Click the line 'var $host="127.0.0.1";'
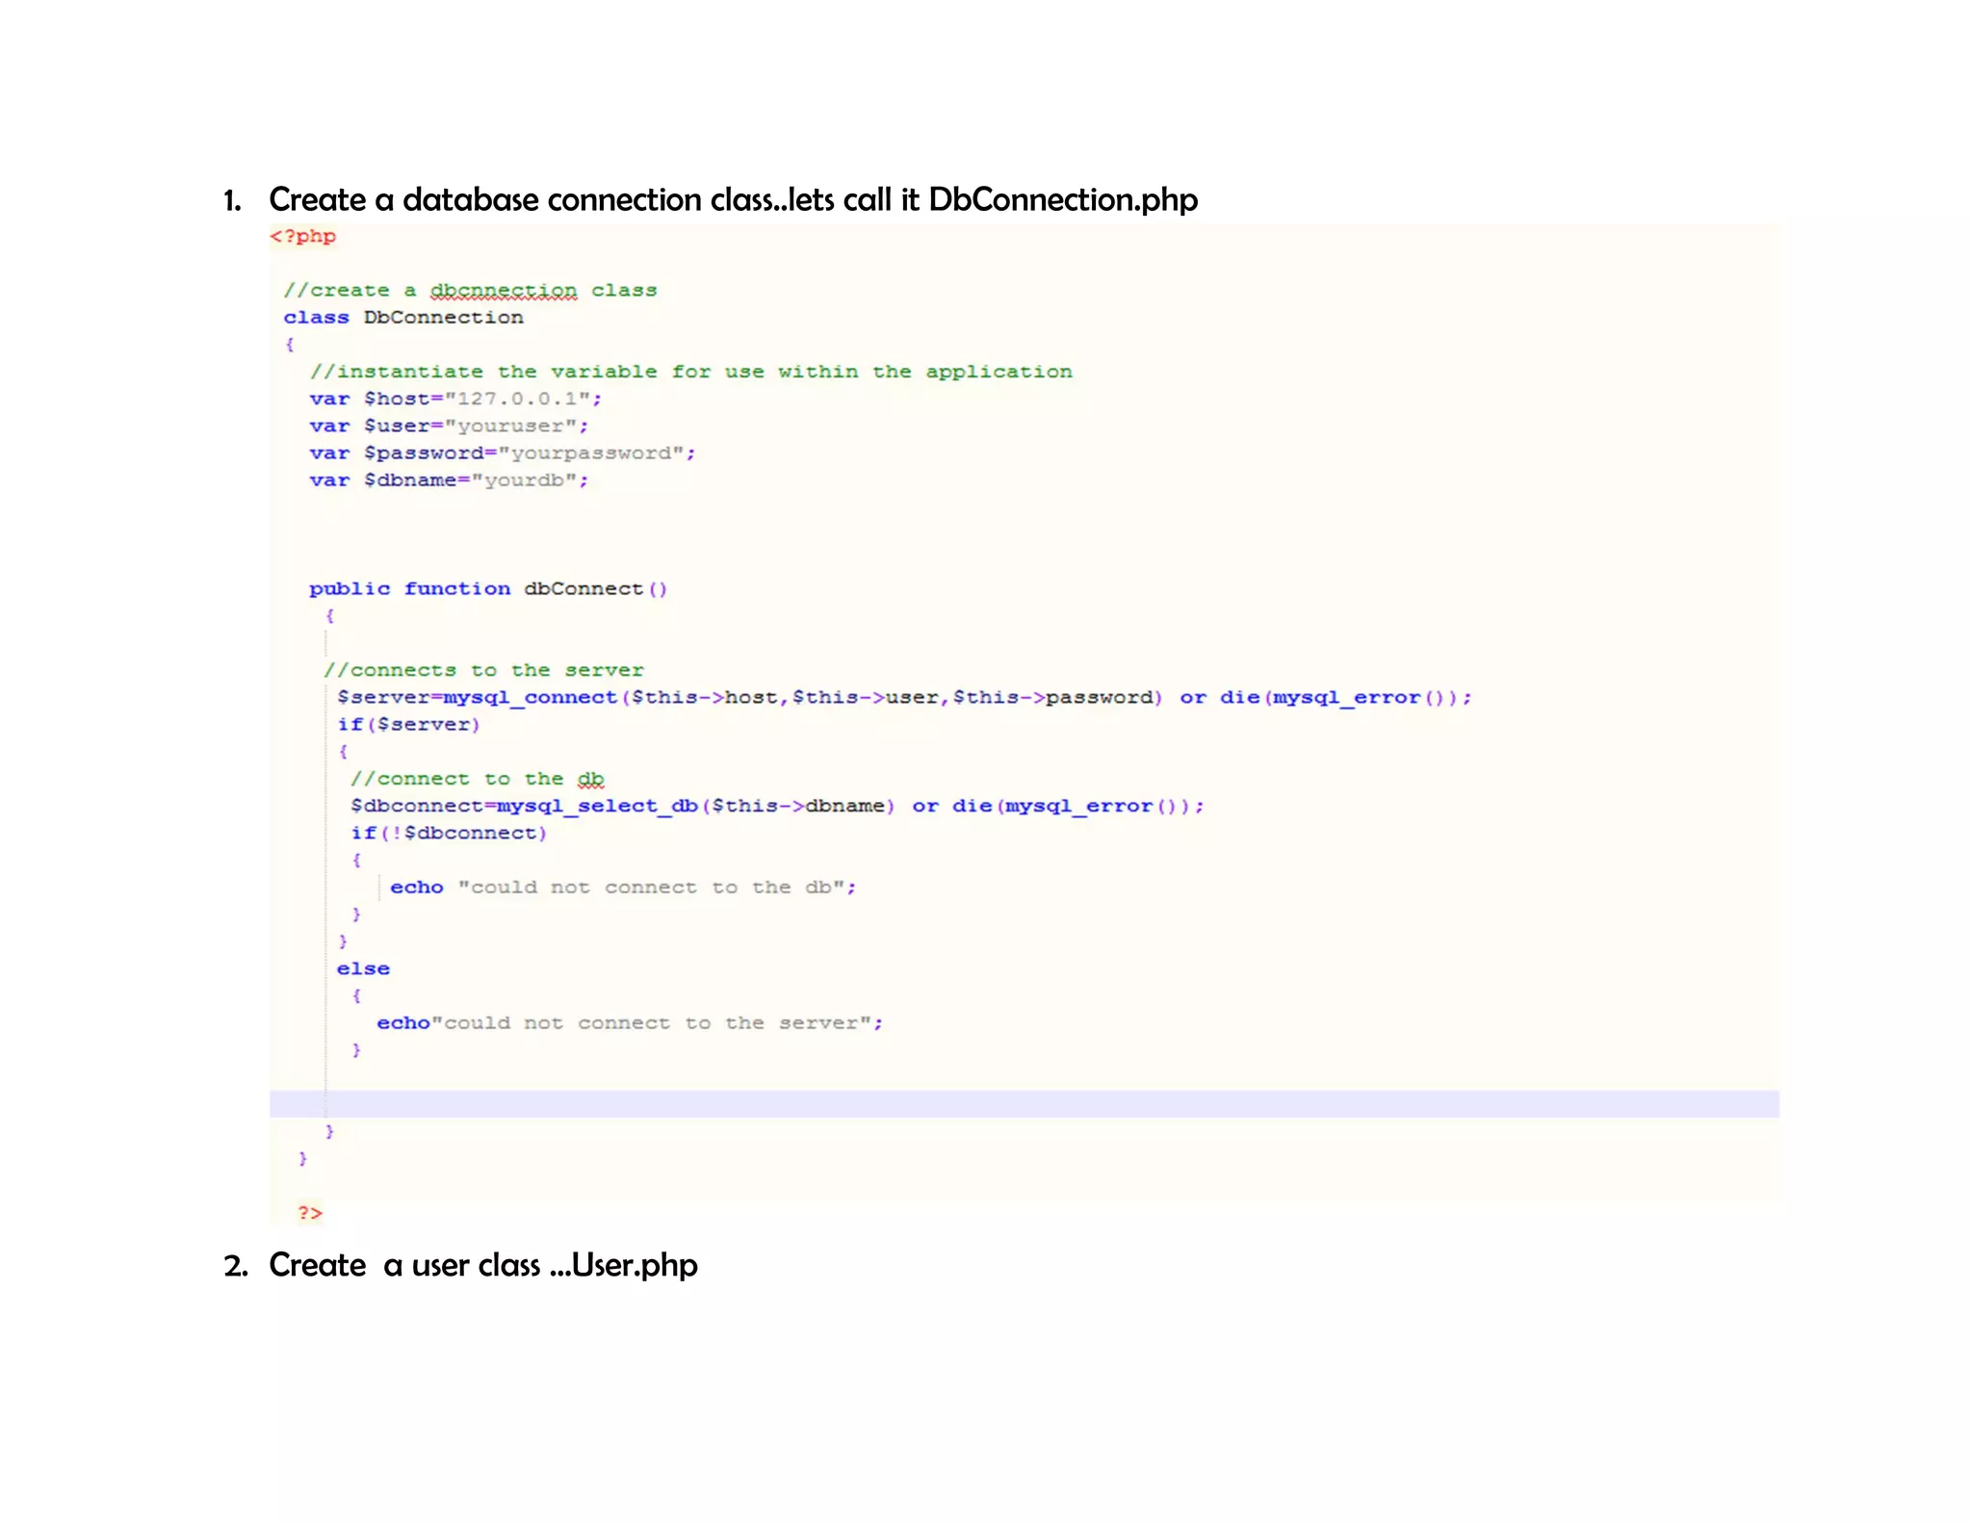1972x1523 pixels. [455, 399]
